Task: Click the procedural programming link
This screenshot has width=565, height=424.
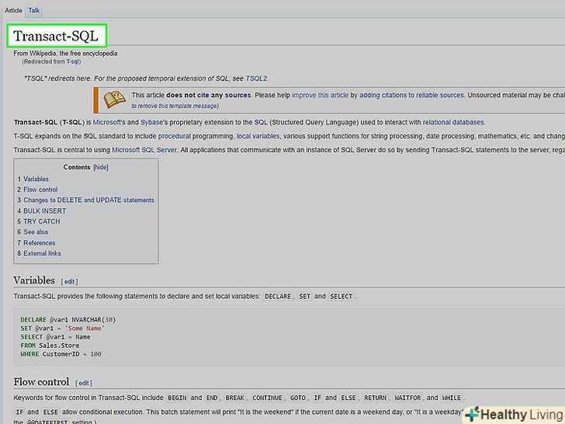Action: (x=175, y=136)
